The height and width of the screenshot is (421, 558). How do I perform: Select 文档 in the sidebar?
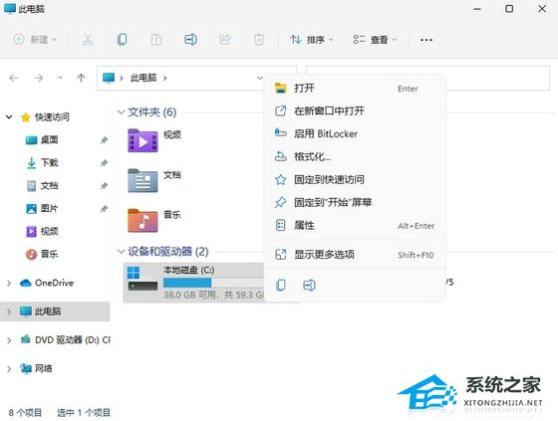click(x=50, y=185)
